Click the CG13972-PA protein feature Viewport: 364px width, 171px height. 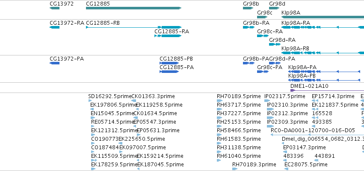(55, 63)
